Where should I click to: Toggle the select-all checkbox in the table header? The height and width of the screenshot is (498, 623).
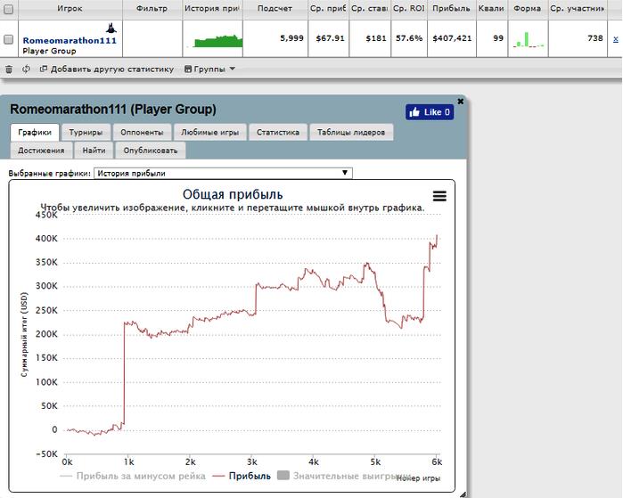[8, 8]
